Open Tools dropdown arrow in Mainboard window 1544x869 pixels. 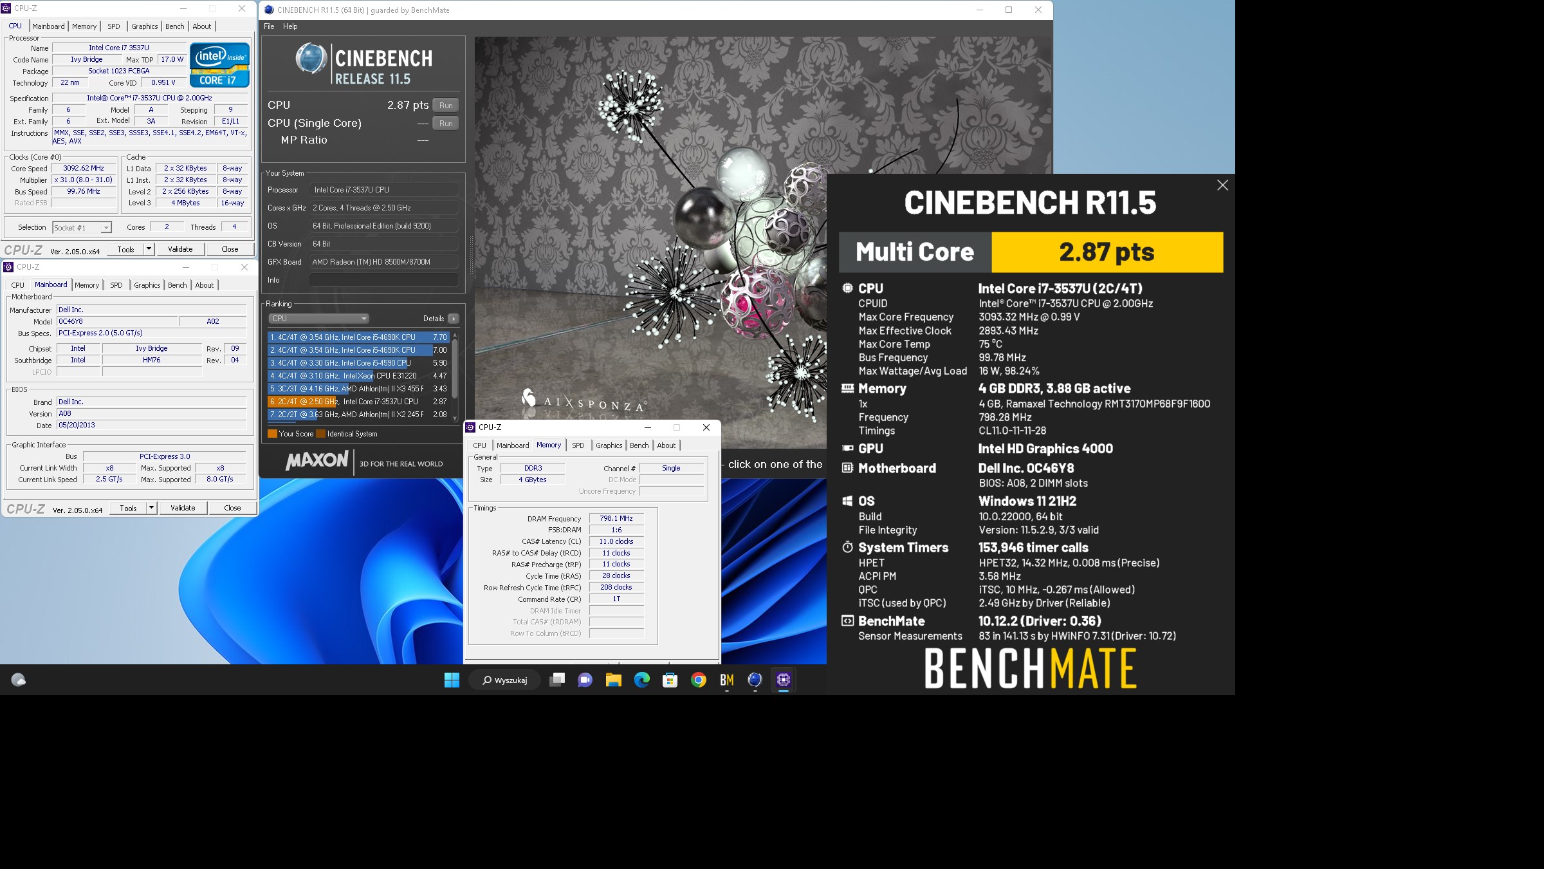click(151, 508)
